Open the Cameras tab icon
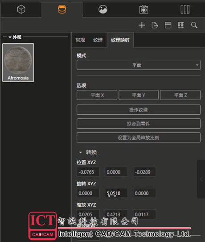Screen dimensions: 205x242 (143, 9)
